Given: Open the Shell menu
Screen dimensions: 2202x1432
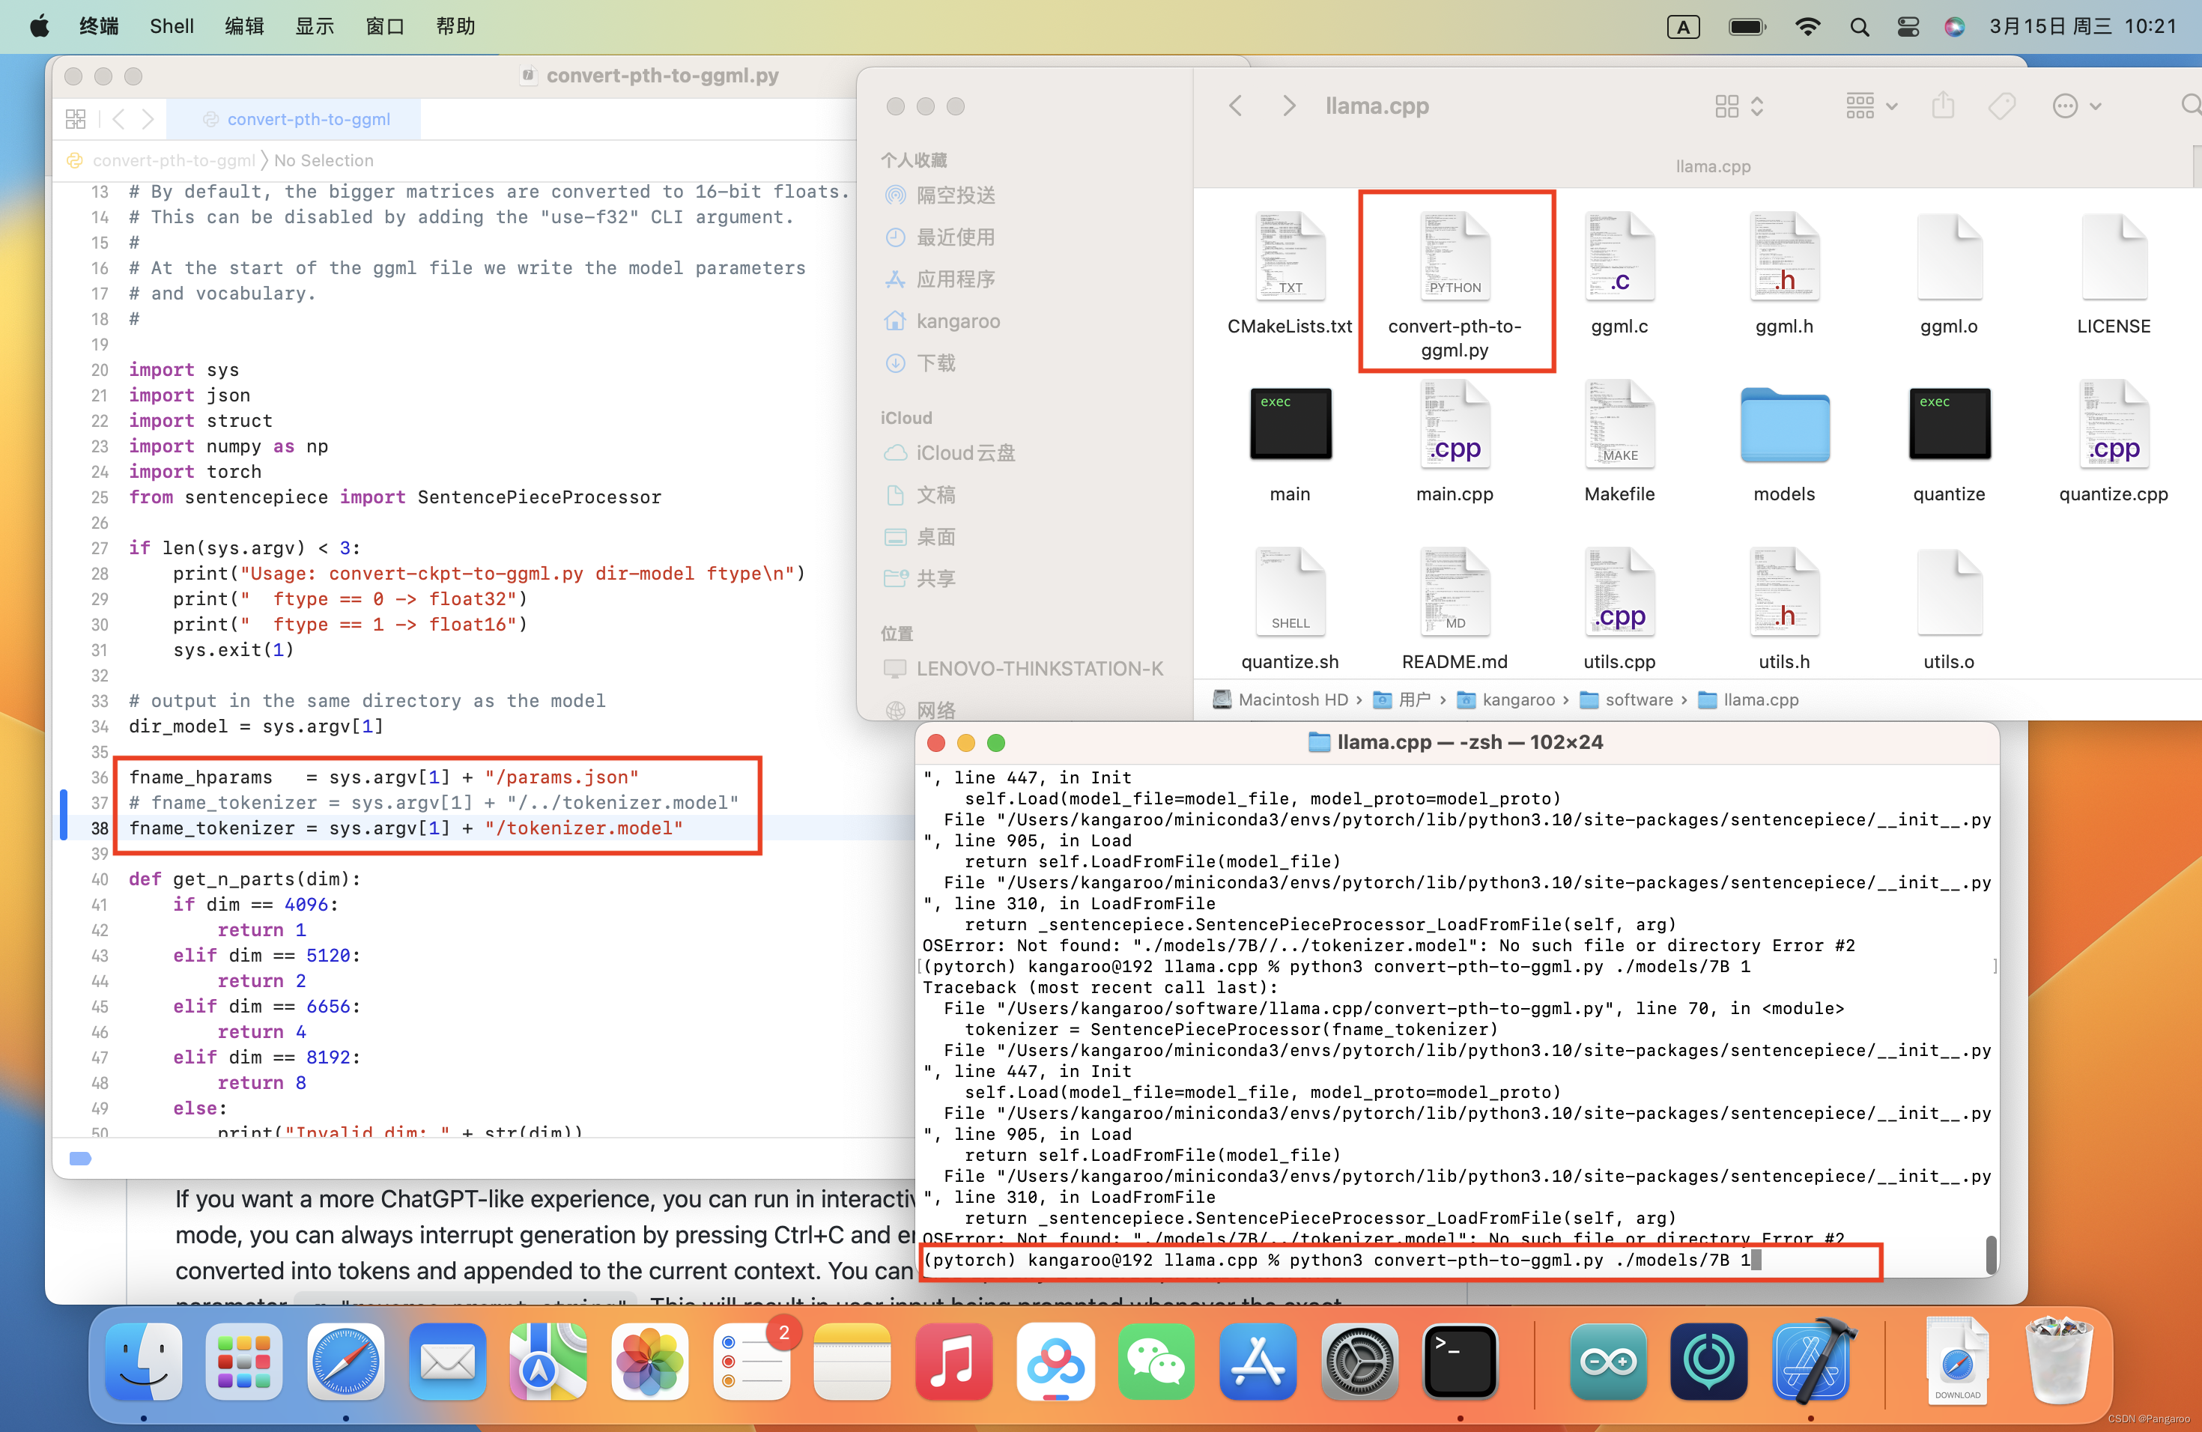Looking at the screenshot, I should point(172,26).
